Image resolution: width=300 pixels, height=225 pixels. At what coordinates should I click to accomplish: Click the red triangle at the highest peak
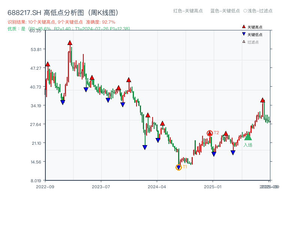coord(69,43)
